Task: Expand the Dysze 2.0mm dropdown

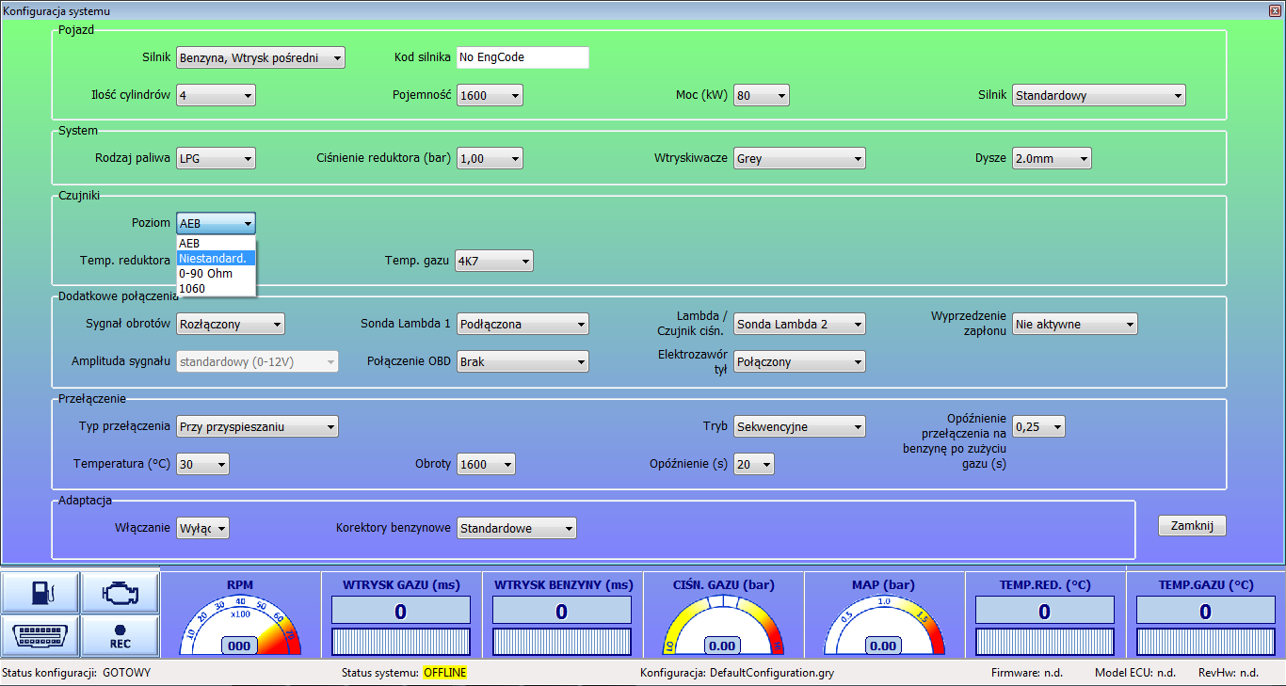Action: click(x=1052, y=158)
